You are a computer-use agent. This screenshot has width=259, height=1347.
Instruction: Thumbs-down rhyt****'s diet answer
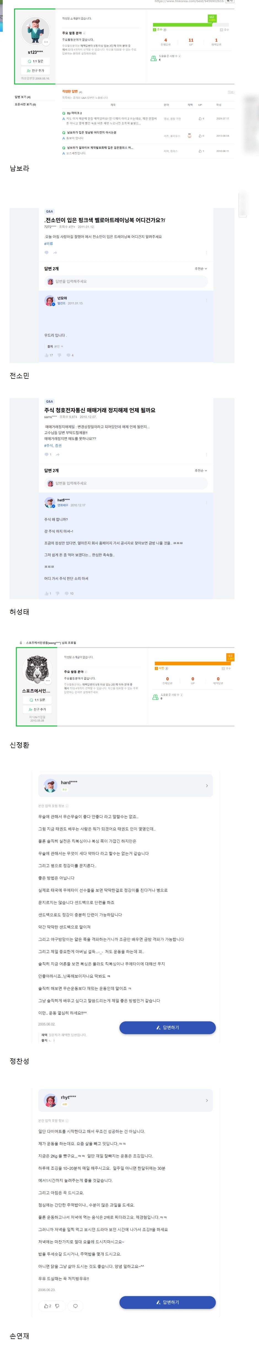57,1306
